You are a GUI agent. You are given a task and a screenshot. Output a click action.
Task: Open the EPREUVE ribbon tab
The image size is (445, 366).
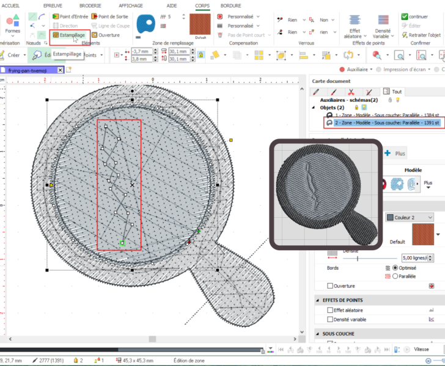pos(53,5)
